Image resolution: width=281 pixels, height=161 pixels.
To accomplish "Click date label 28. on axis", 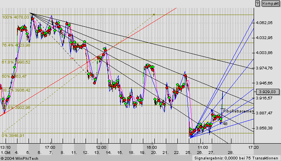I will click(231, 153).
